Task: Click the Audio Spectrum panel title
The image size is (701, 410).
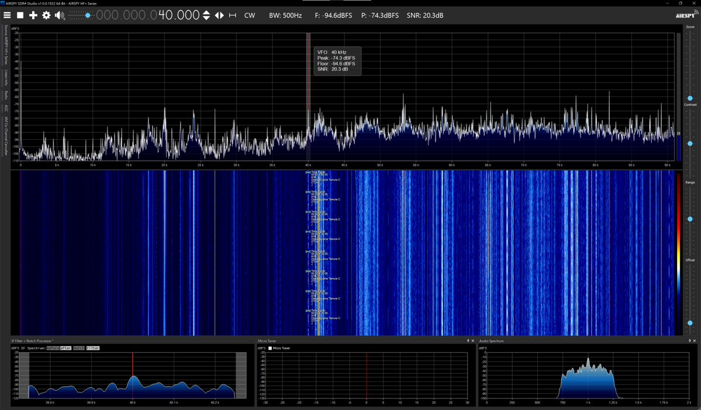Action: [x=491, y=341]
